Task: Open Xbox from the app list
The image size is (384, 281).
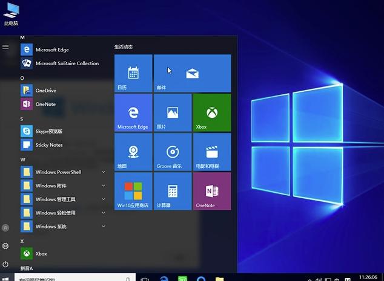Action: tap(64, 254)
